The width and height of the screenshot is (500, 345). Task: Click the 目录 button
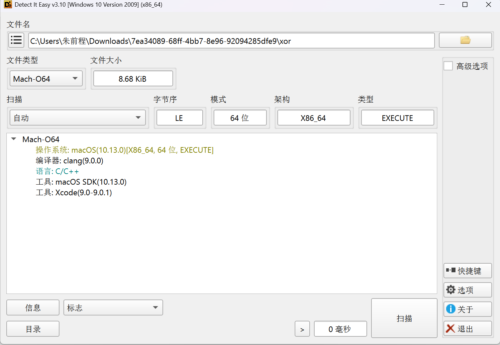33,329
